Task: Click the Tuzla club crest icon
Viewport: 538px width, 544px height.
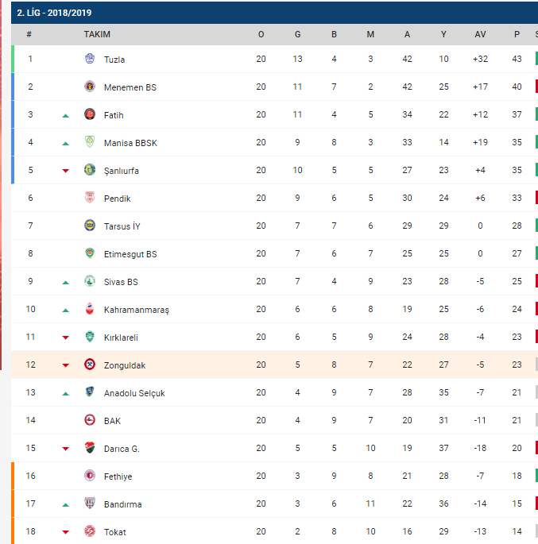Action: click(90, 59)
